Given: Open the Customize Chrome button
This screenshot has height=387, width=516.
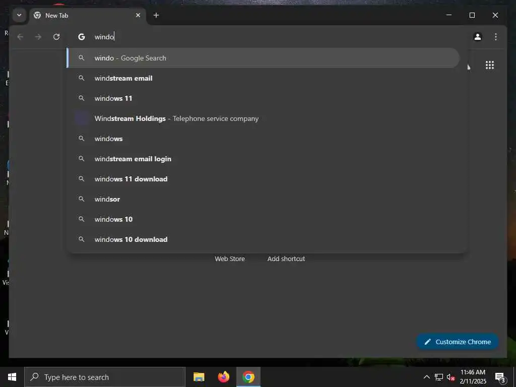Looking at the screenshot, I should (458, 342).
